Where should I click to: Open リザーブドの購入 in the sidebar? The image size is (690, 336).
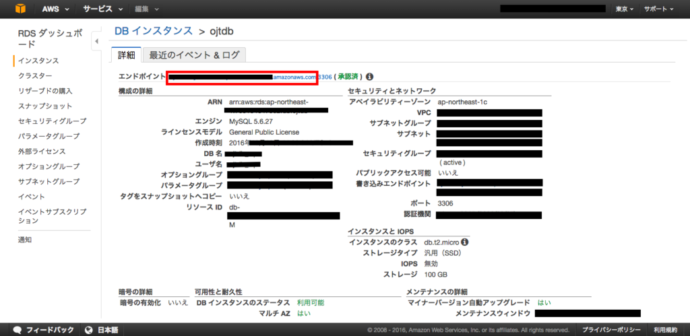(x=45, y=91)
